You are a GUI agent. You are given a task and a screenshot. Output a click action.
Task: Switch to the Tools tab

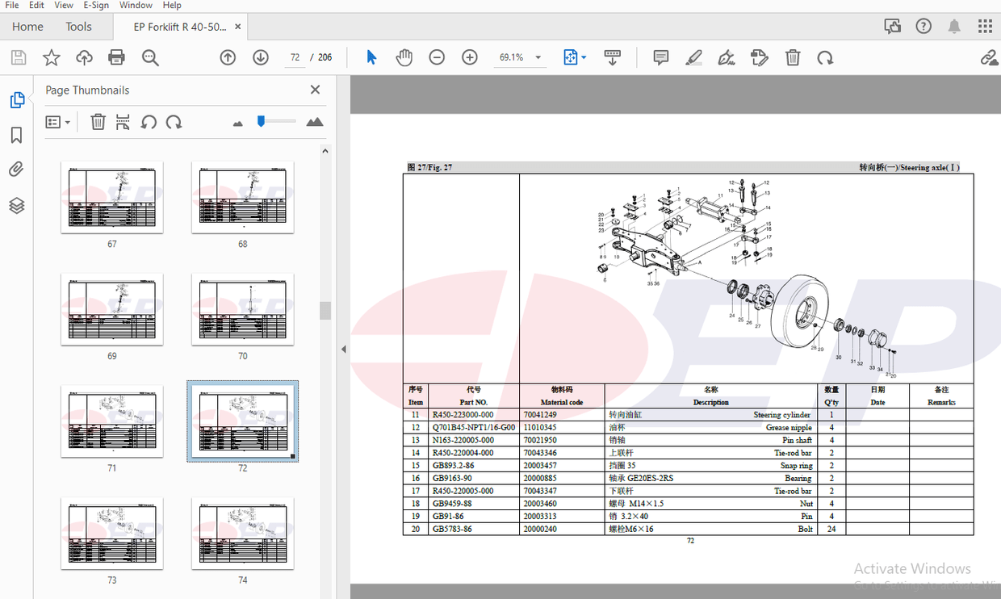78,27
